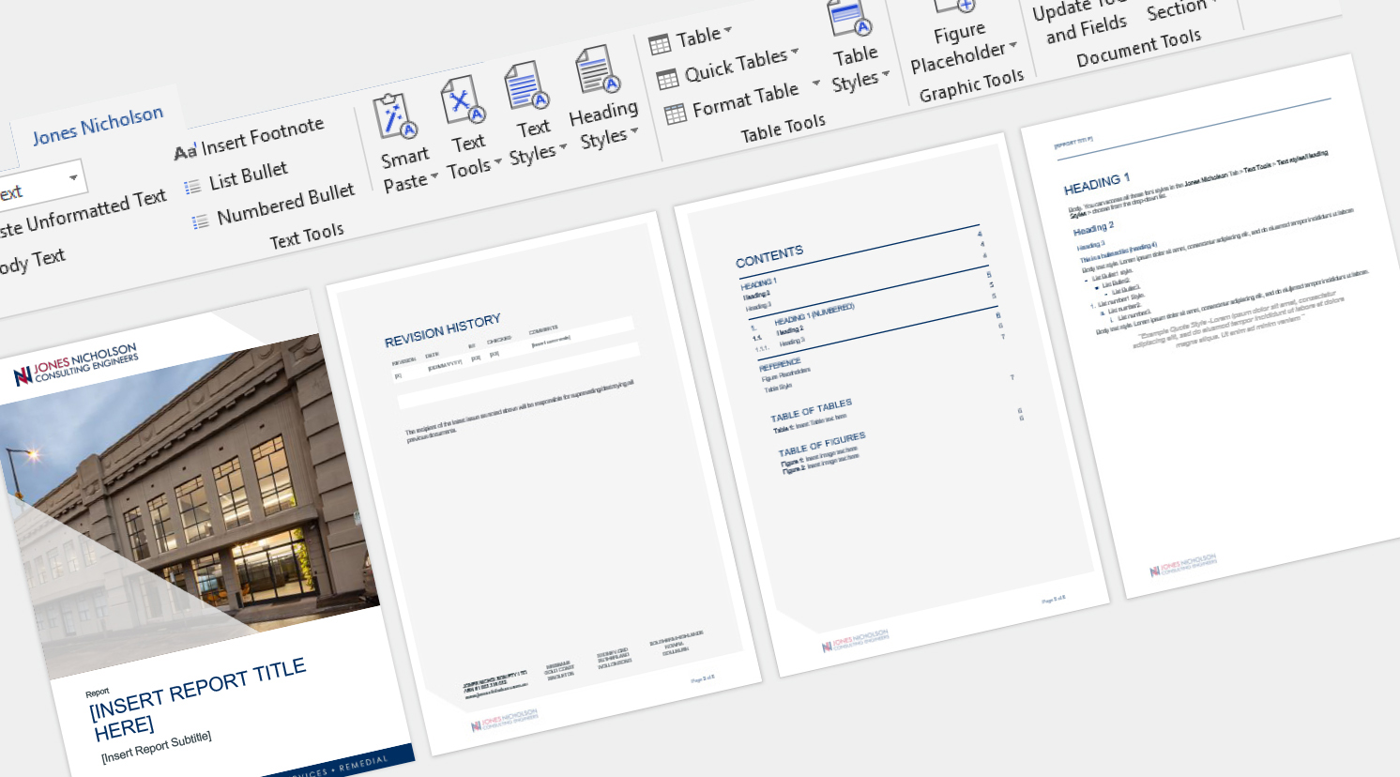The image size is (1400, 777).
Task: Click the 'Heading 2' text on last page
Action: coord(1094,228)
